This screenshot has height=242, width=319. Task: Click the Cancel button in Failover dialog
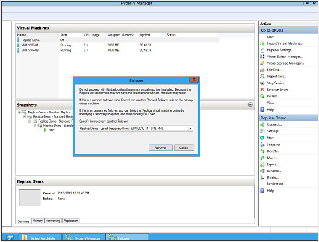[184, 148]
